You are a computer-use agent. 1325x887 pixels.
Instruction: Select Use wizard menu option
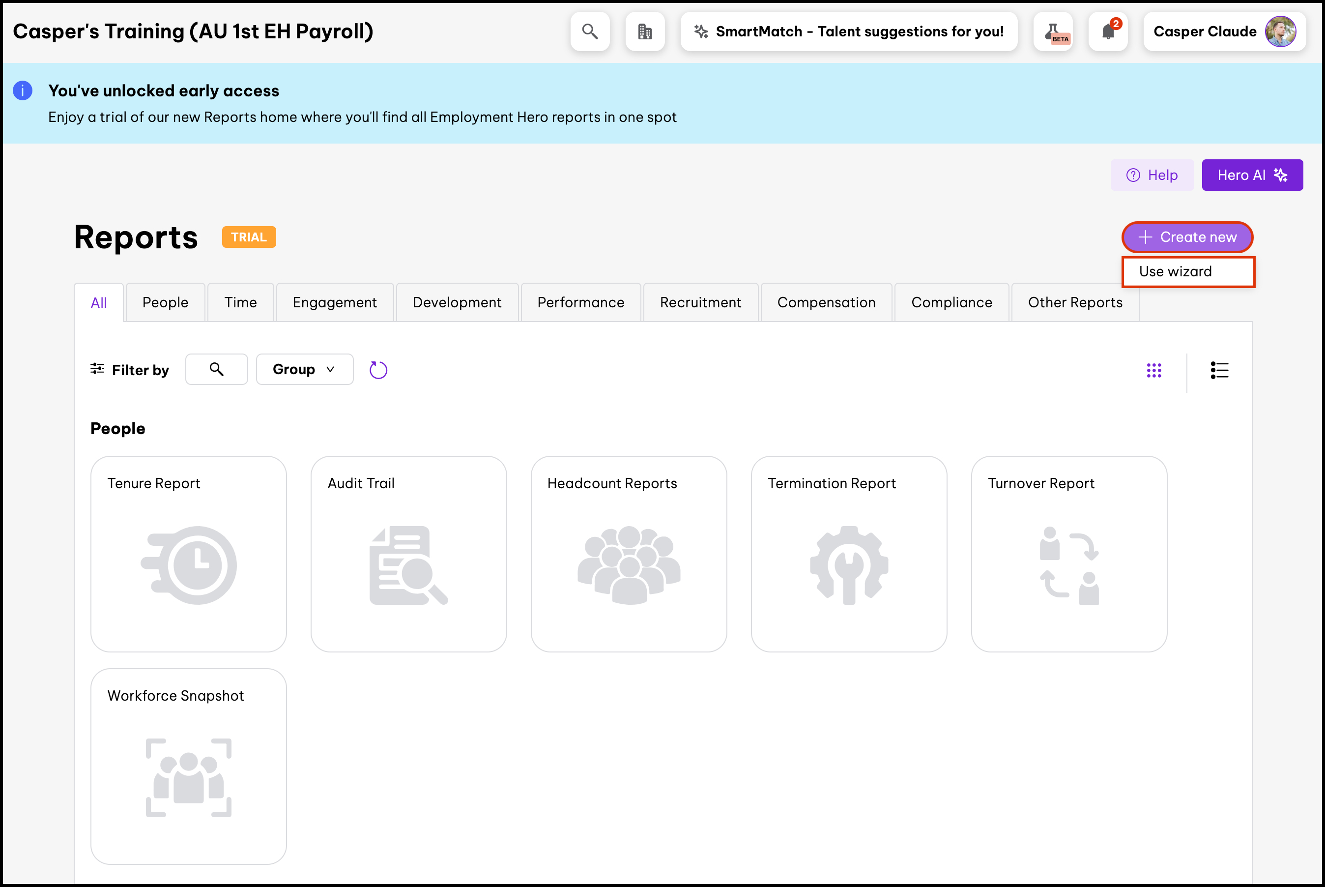[x=1188, y=271]
